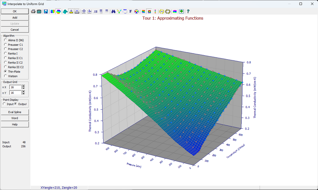
Task: Click the binoculars icon in the toolbar
Action: pos(113,12)
